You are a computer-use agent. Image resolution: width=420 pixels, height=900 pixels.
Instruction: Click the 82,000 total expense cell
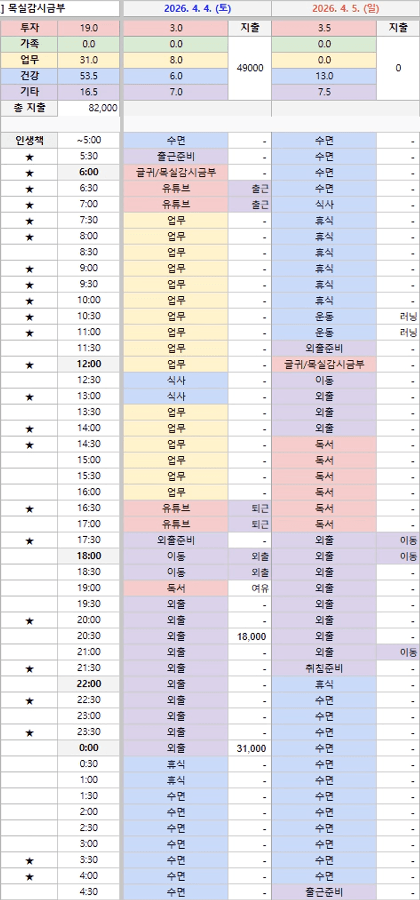(89, 108)
